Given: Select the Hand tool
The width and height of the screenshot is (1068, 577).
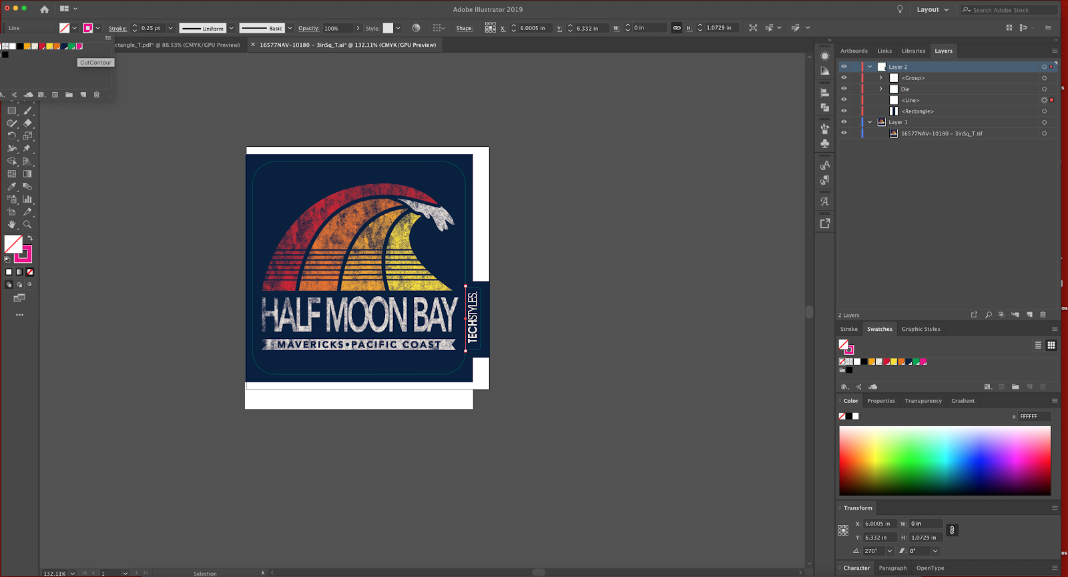Looking at the screenshot, I should [12, 225].
